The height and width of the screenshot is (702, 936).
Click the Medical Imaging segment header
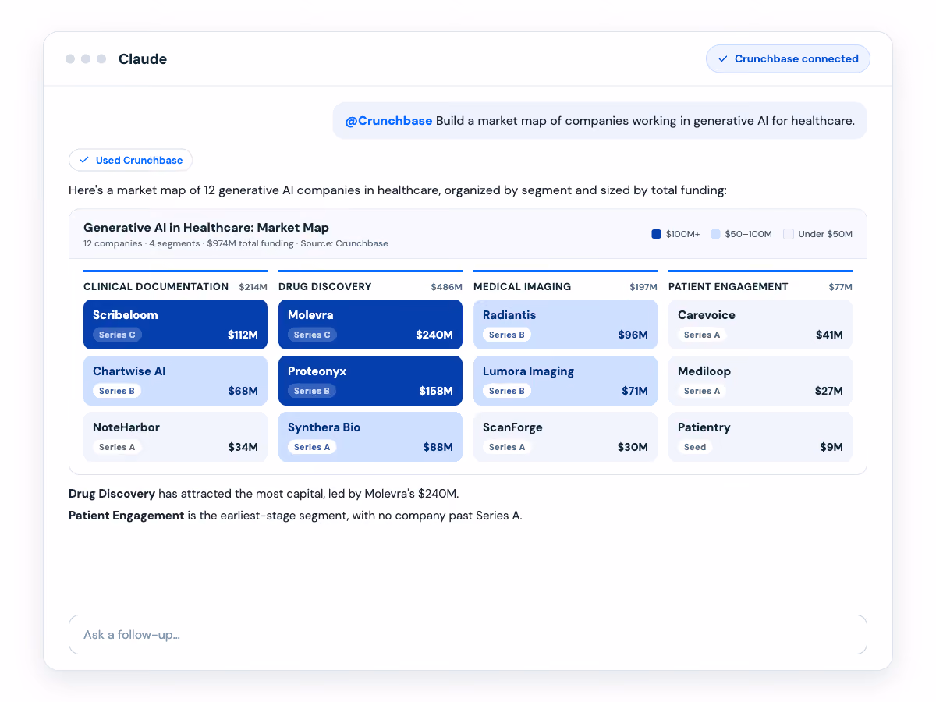[x=523, y=287]
